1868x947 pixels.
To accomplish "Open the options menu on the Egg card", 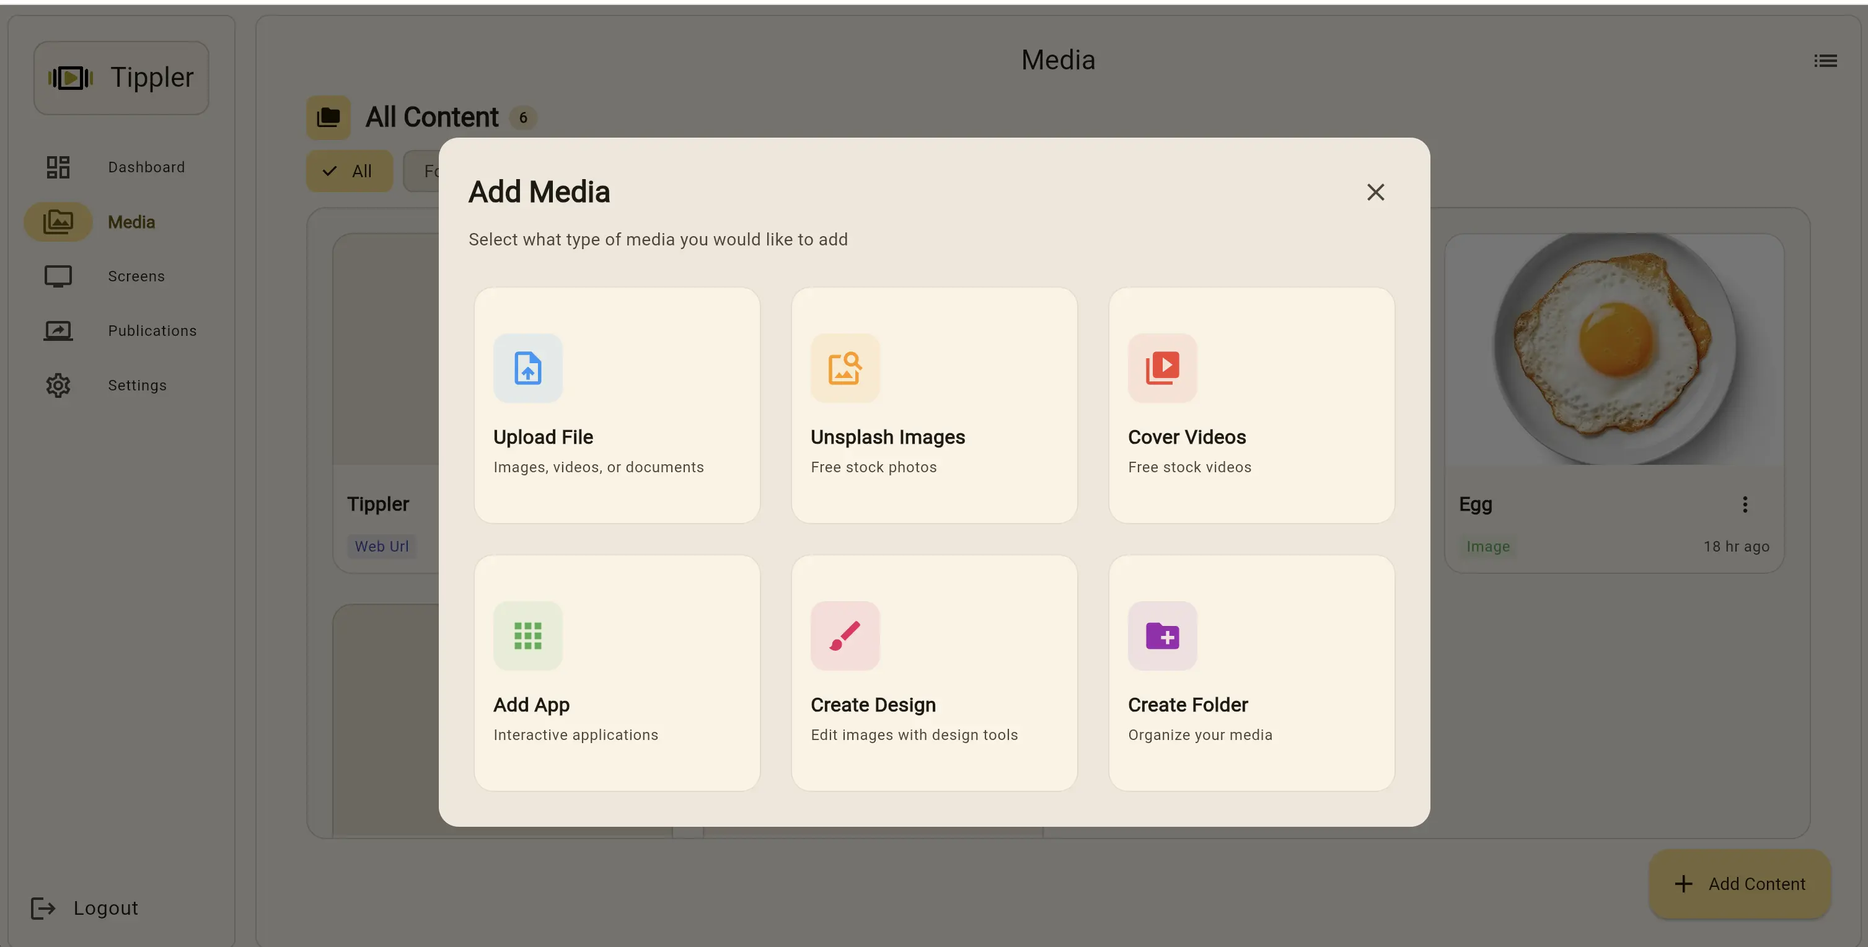I will coord(1745,504).
